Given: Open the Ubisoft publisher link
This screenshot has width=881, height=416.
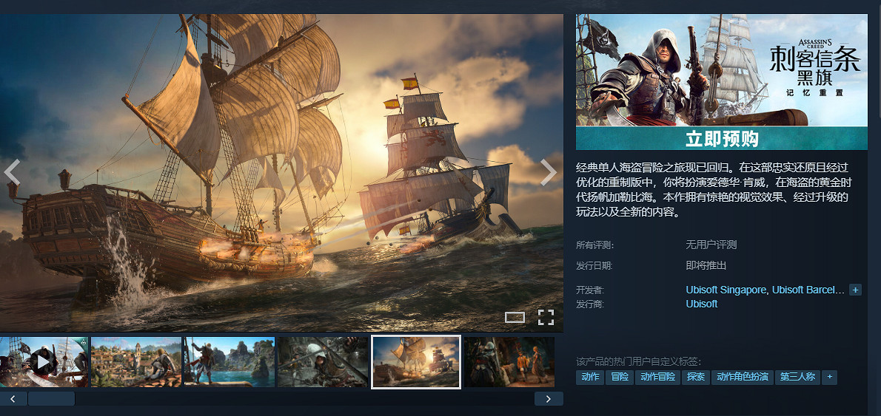Looking at the screenshot, I should (701, 304).
